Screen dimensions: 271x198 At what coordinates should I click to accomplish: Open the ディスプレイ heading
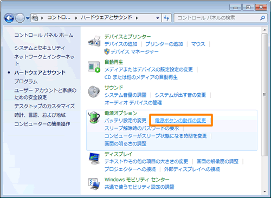pos(118,154)
